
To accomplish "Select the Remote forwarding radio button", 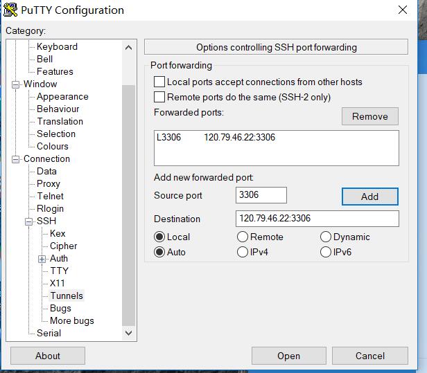I will (243, 237).
